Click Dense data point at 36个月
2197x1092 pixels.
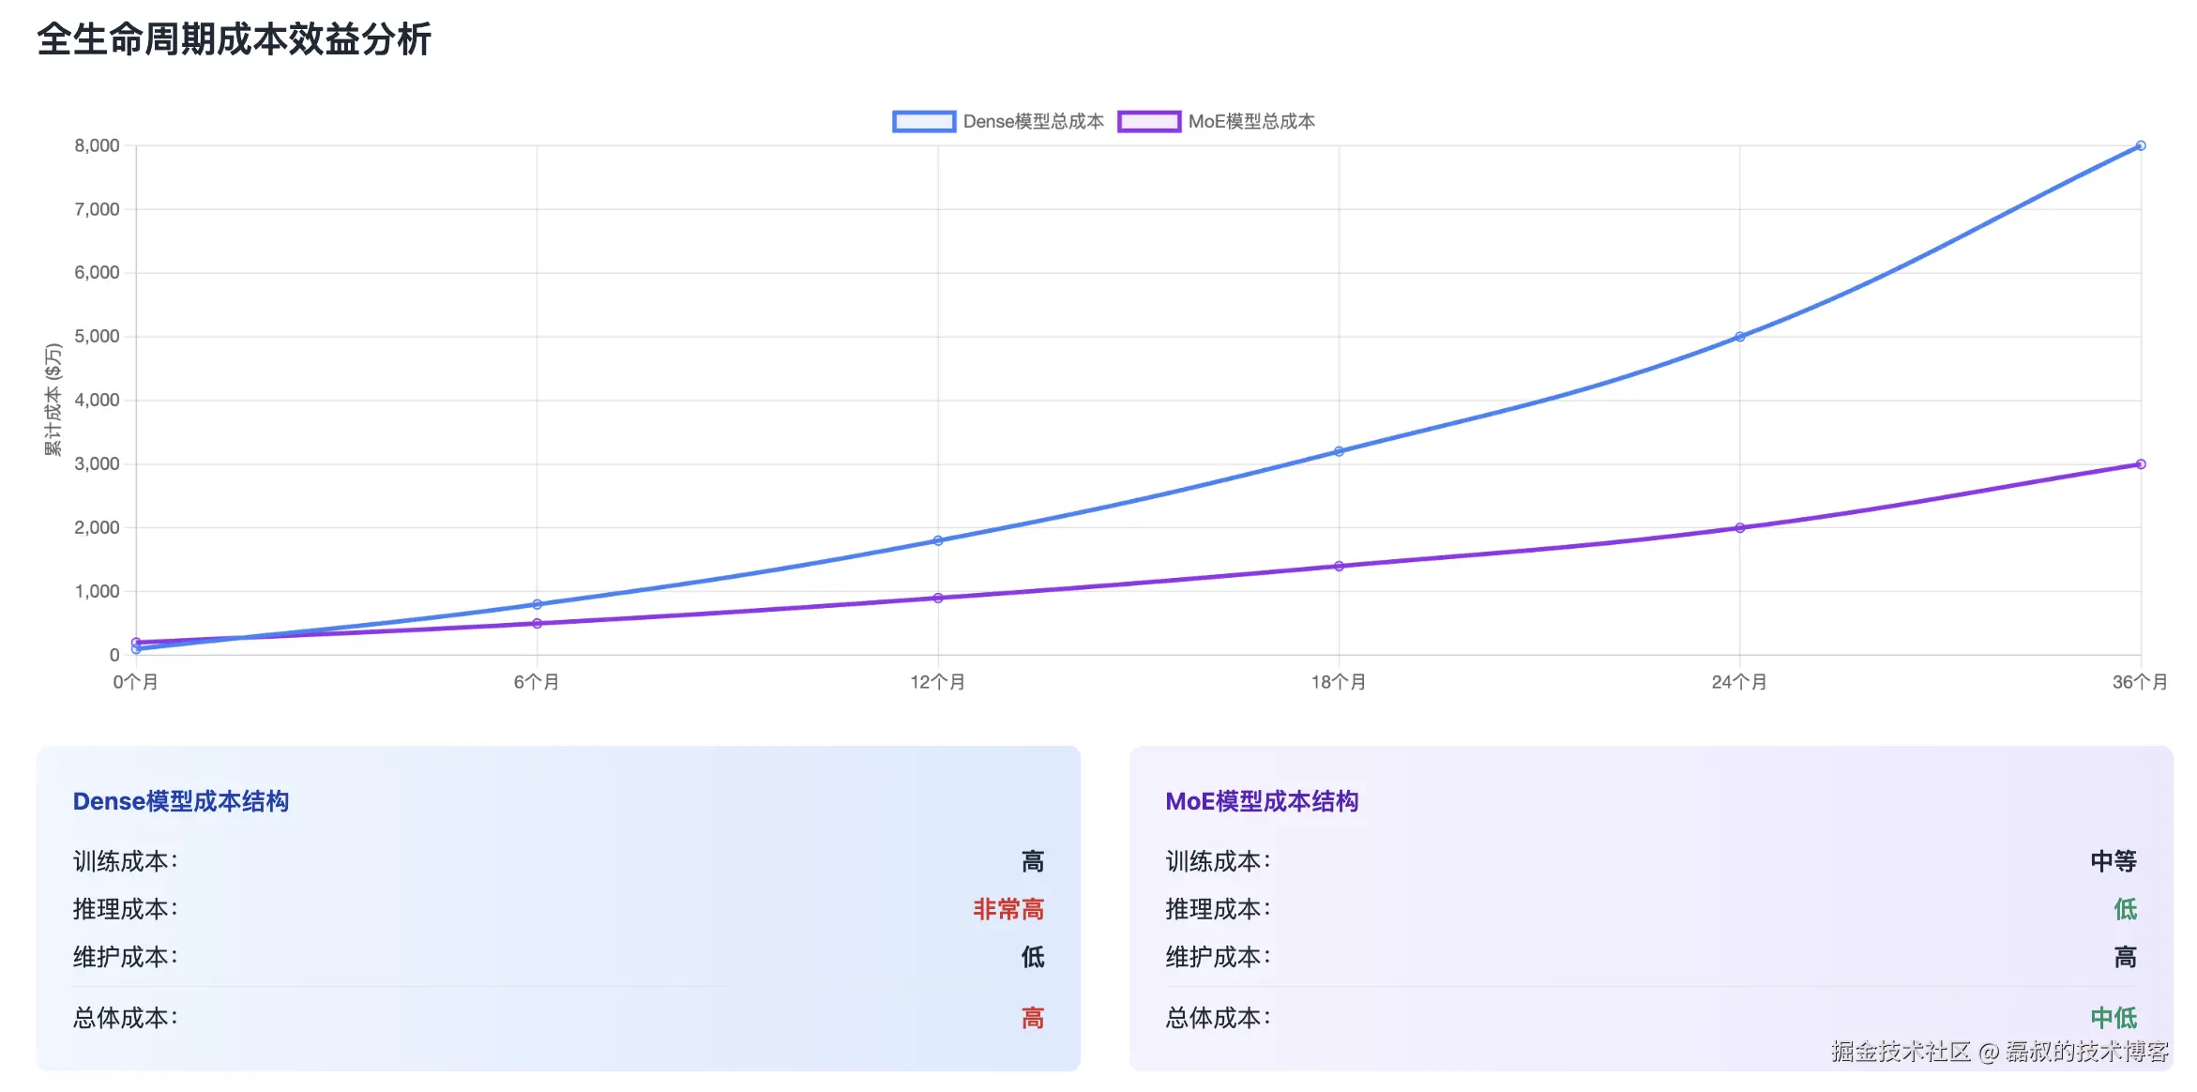(2141, 145)
